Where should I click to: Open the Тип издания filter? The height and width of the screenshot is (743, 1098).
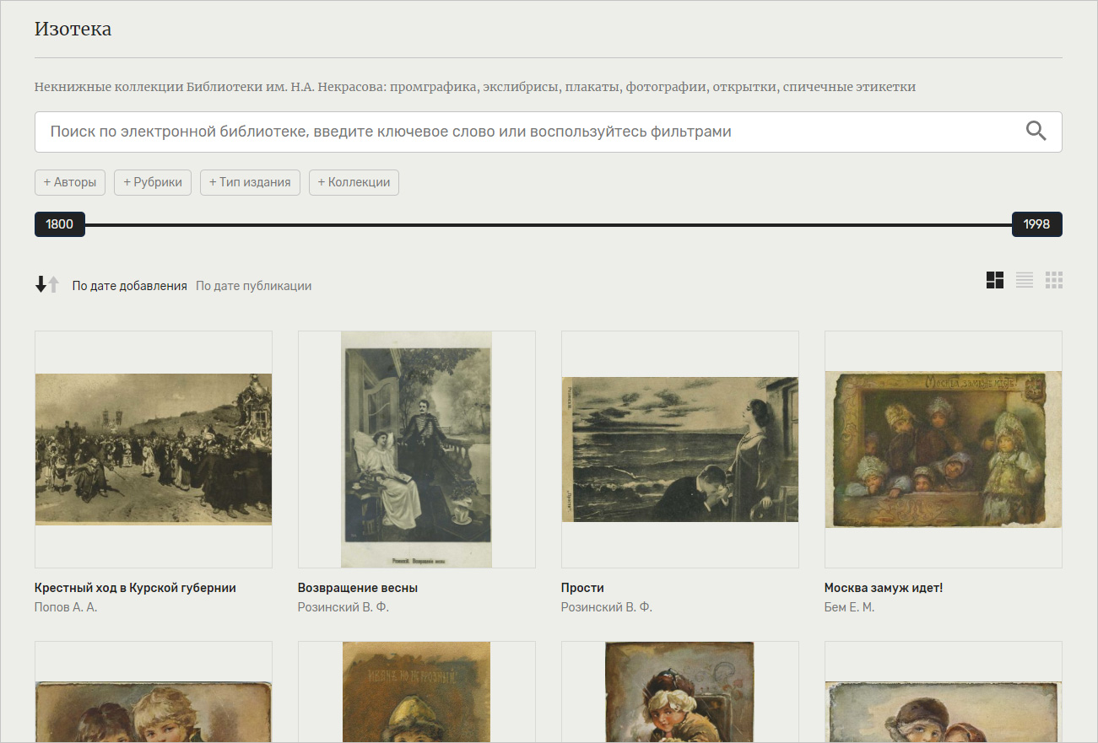pos(250,182)
